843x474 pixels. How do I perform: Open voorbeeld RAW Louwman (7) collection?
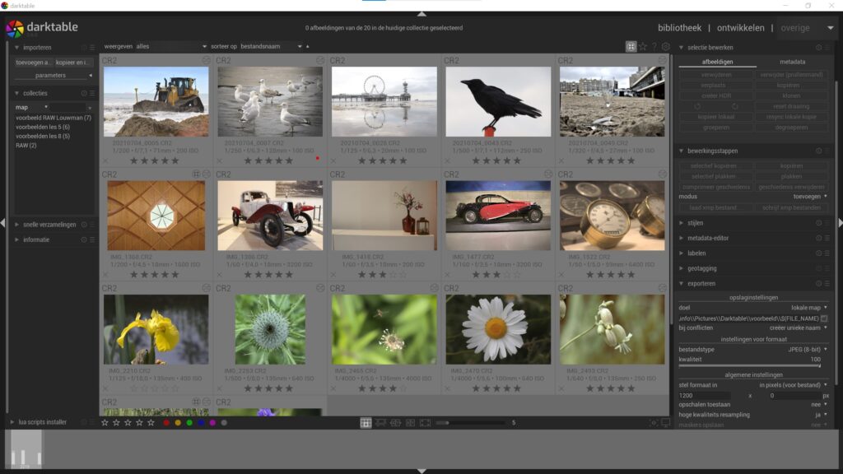pos(54,118)
